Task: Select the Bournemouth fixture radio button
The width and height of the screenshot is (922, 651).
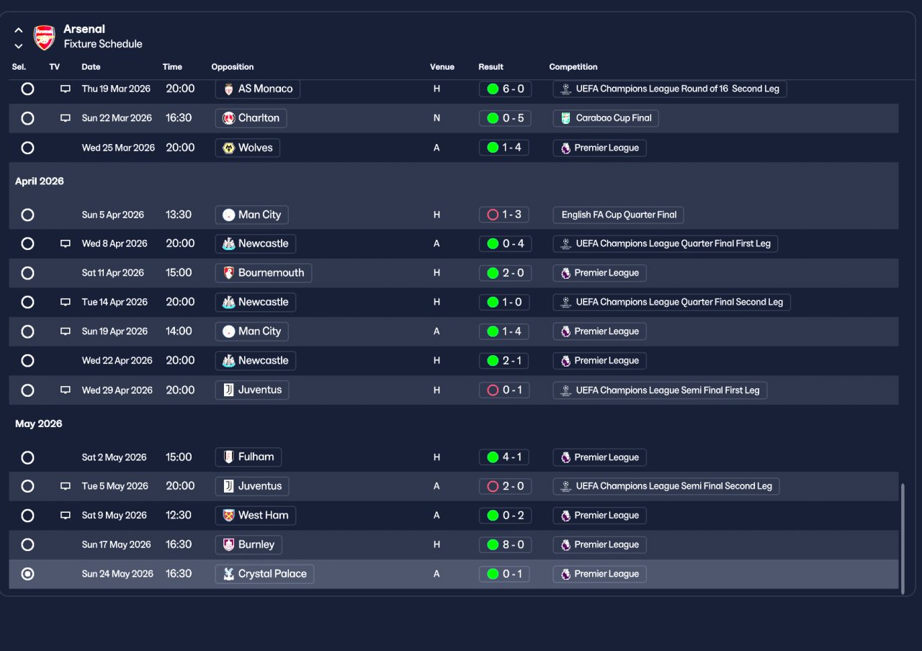Action: [27, 273]
